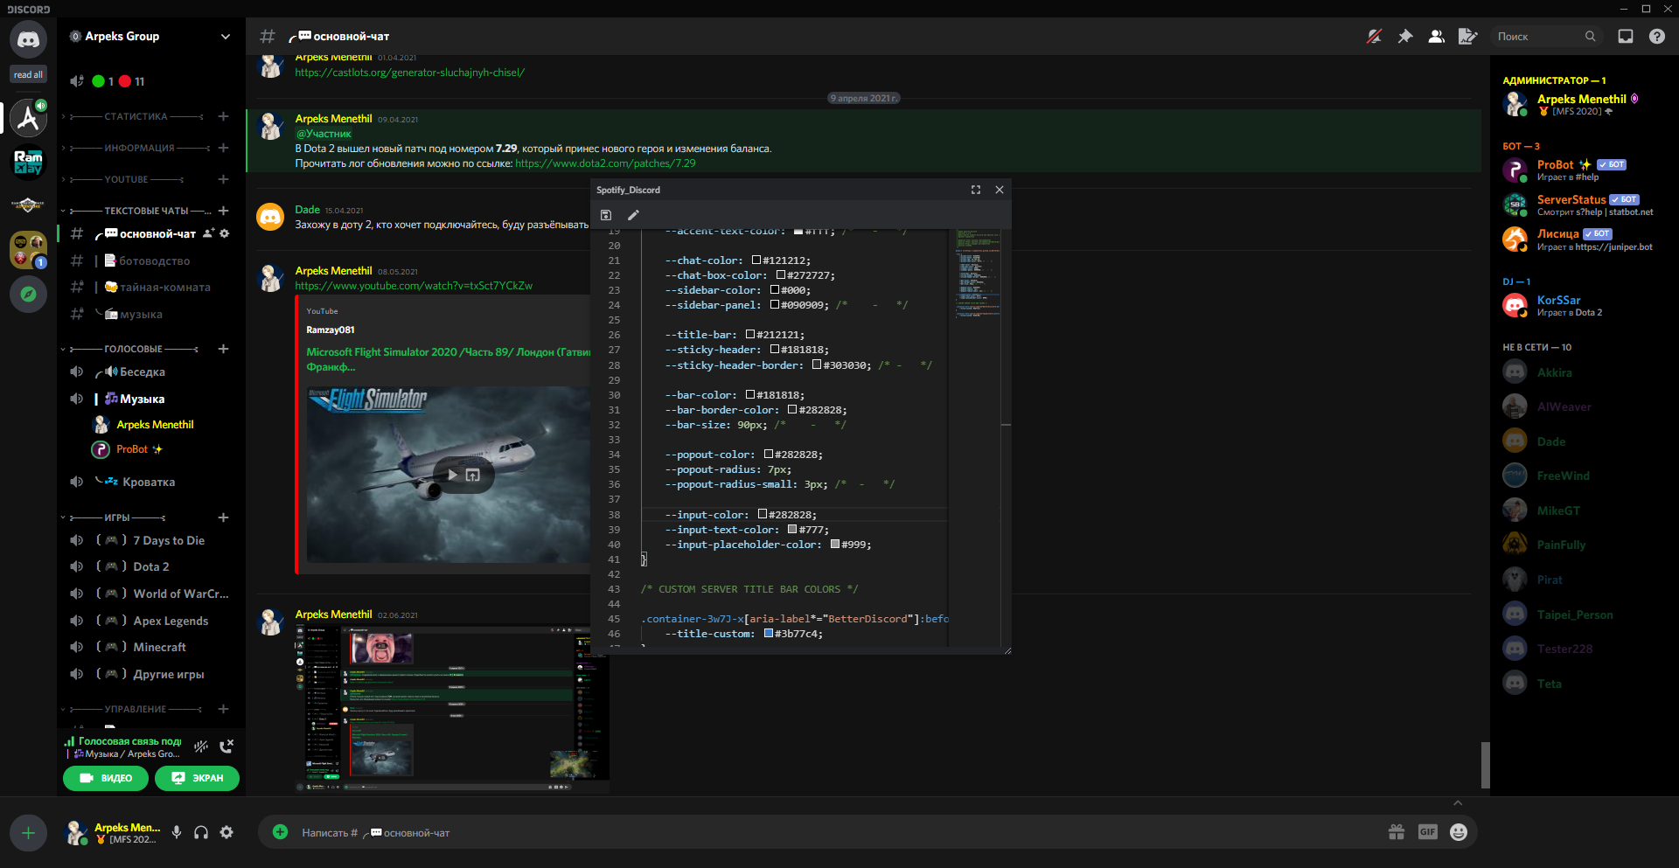Screen dimensions: 1679x868
Task: Click the gift icon next to the message box
Action: (x=1397, y=832)
